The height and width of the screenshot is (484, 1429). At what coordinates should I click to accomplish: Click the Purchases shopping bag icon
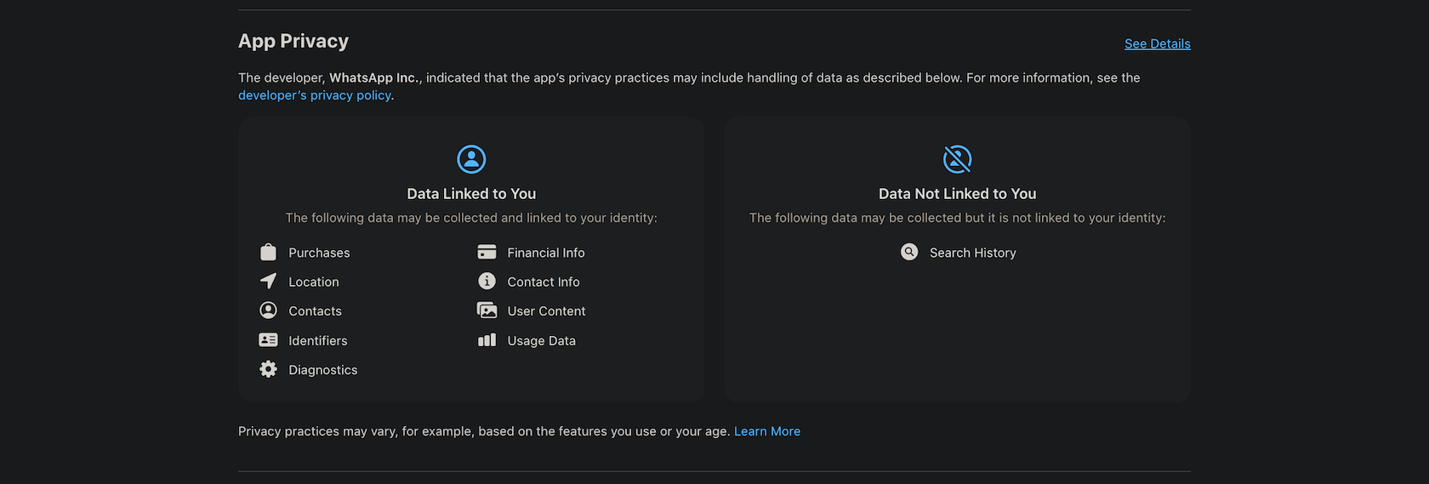tap(268, 253)
